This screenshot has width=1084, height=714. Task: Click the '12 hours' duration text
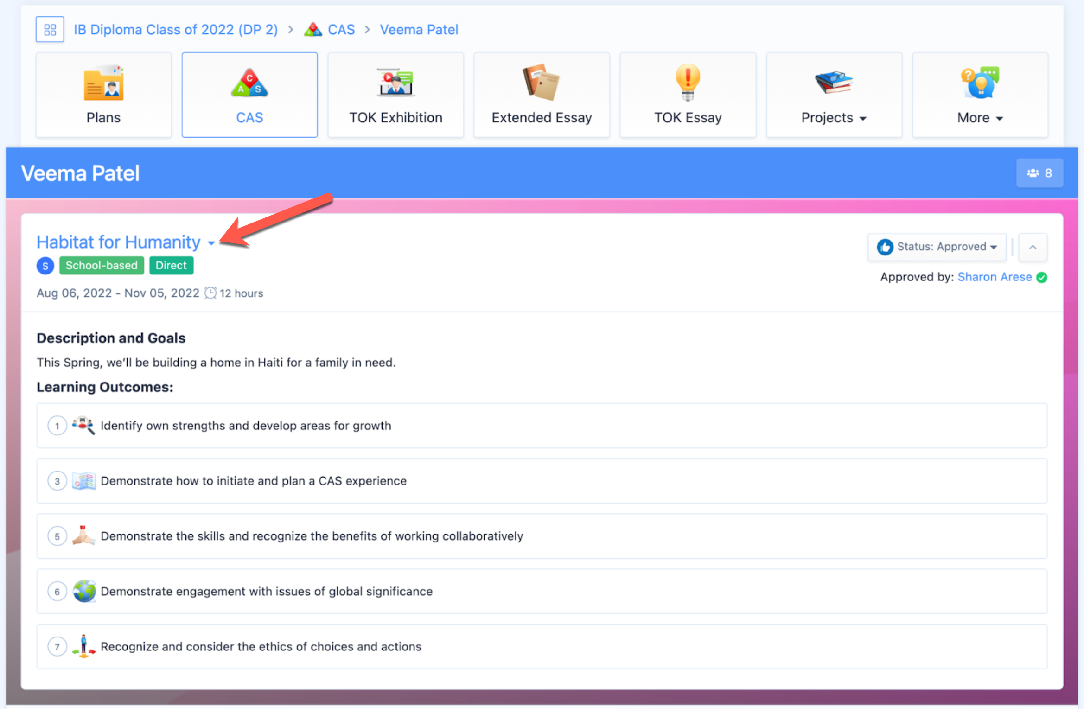241,293
